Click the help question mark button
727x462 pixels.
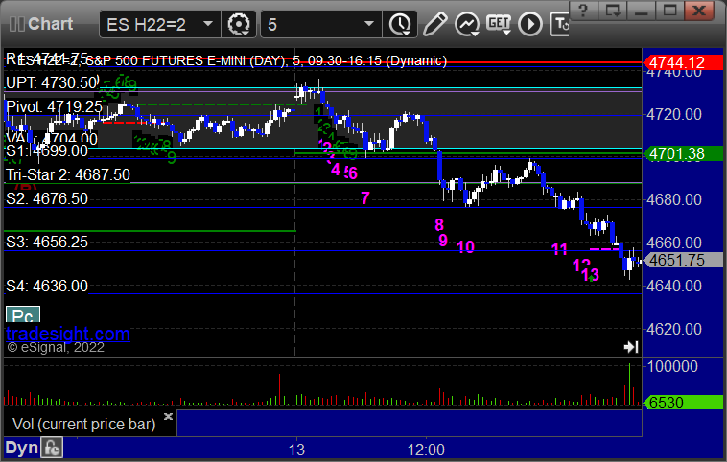[583, 11]
